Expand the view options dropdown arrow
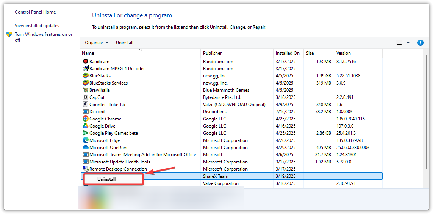 tap(408, 43)
